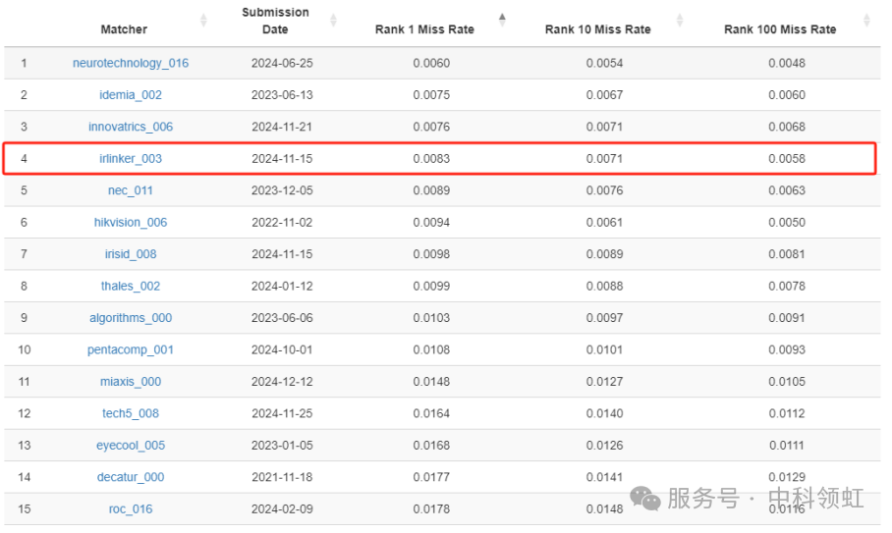The height and width of the screenshot is (533, 892).
Task: Select the irisid_008 link
Action: click(x=131, y=254)
